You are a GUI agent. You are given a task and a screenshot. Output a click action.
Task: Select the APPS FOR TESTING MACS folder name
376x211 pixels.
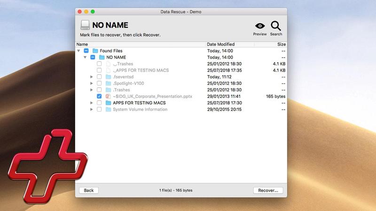pyautogui.click(x=139, y=103)
